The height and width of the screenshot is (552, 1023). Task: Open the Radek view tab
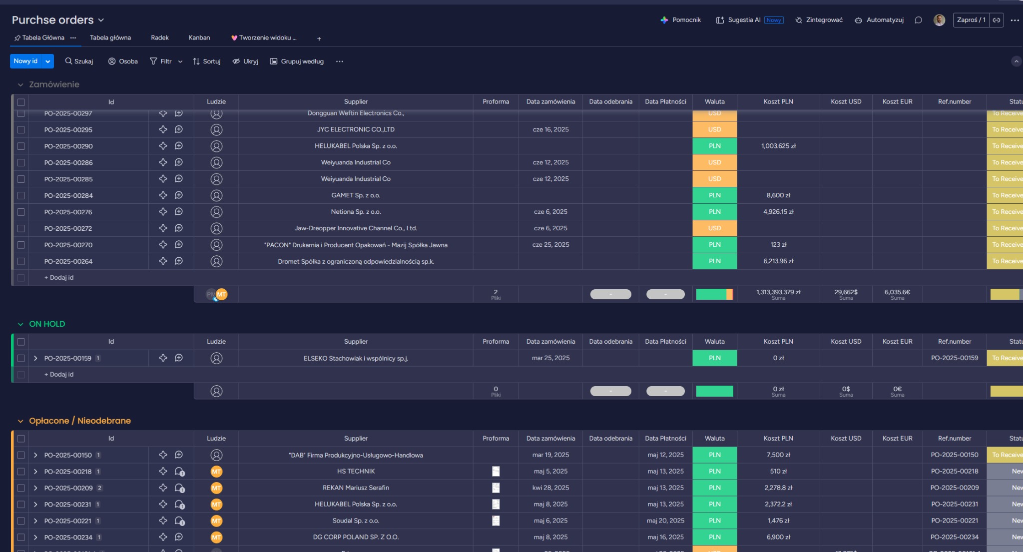point(159,37)
